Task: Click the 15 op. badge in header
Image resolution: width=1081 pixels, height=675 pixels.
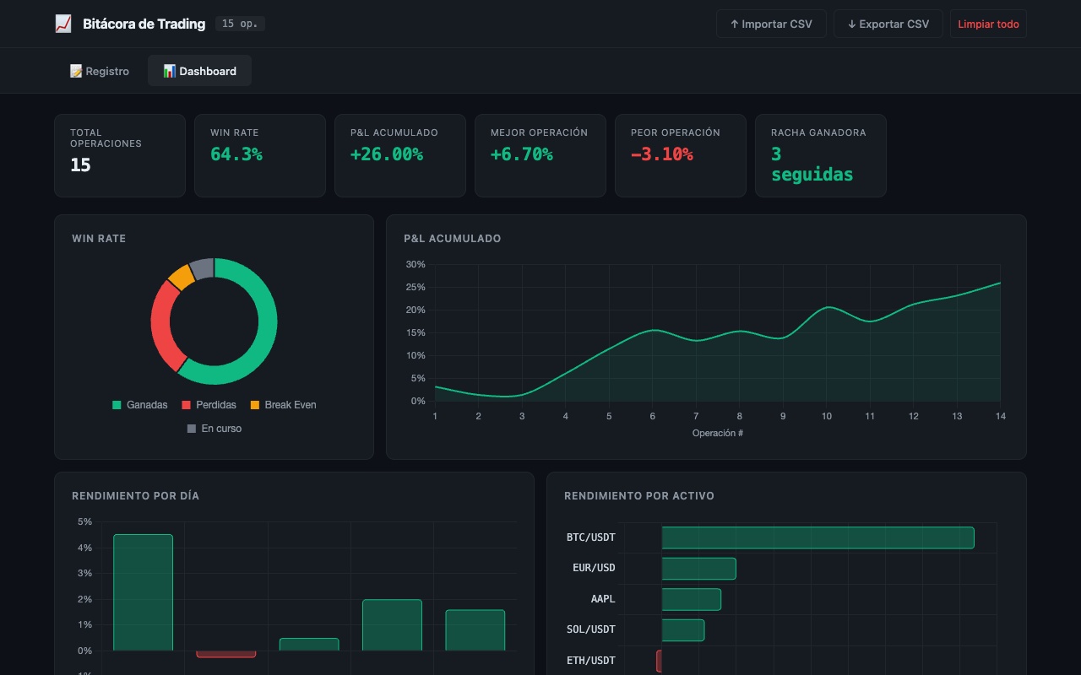Action: (x=240, y=24)
